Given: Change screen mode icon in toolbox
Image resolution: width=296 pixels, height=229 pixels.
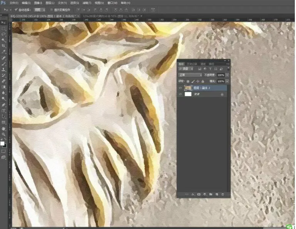Looking at the screenshot, I should tap(3, 157).
